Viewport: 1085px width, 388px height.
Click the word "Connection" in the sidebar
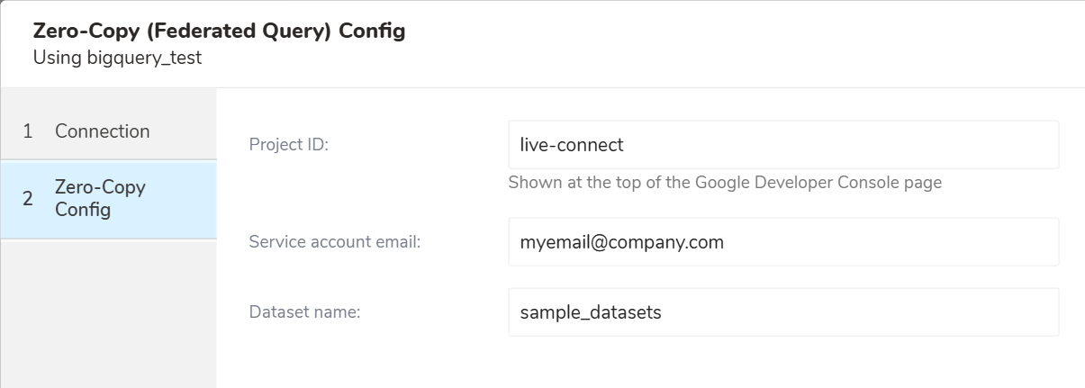click(x=103, y=131)
